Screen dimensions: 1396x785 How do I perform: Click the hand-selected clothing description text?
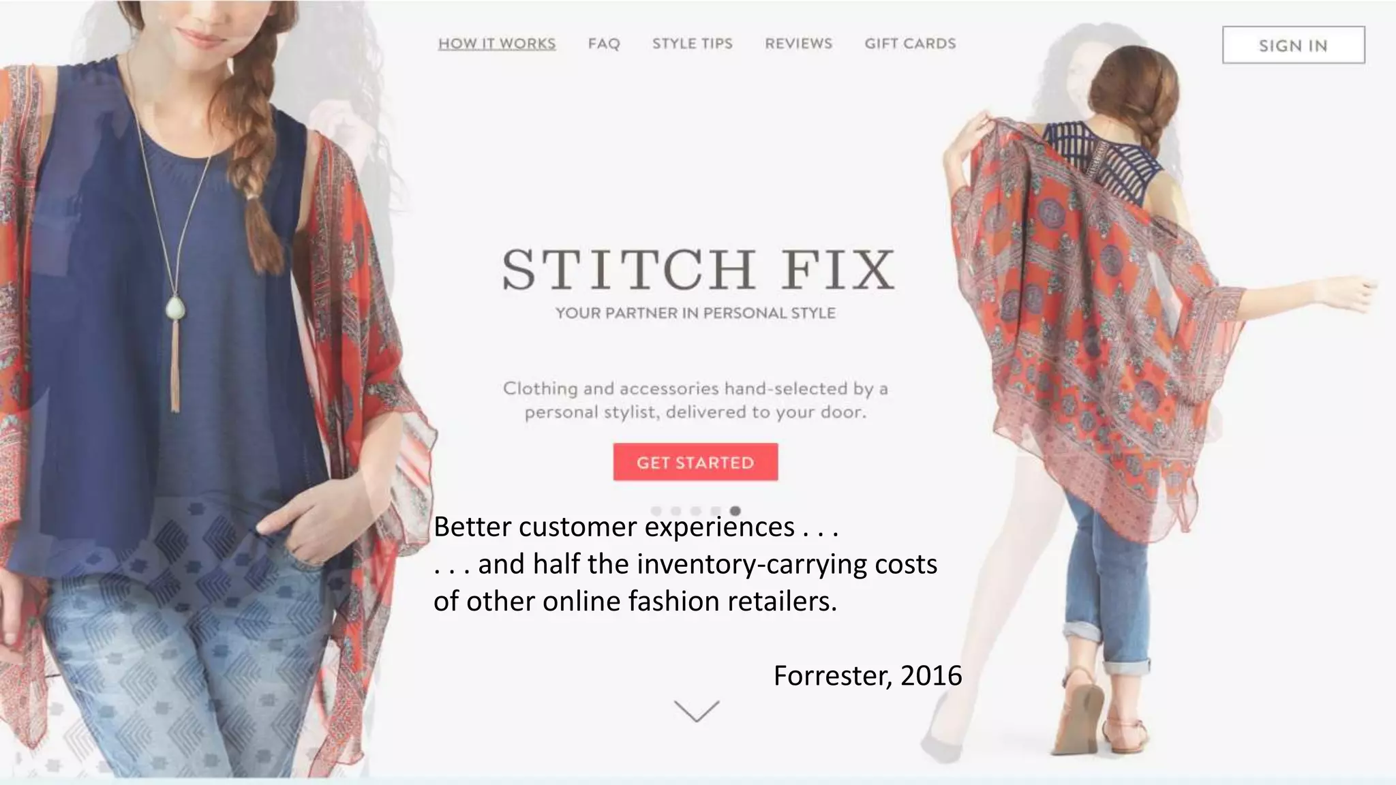coord(695,400)
